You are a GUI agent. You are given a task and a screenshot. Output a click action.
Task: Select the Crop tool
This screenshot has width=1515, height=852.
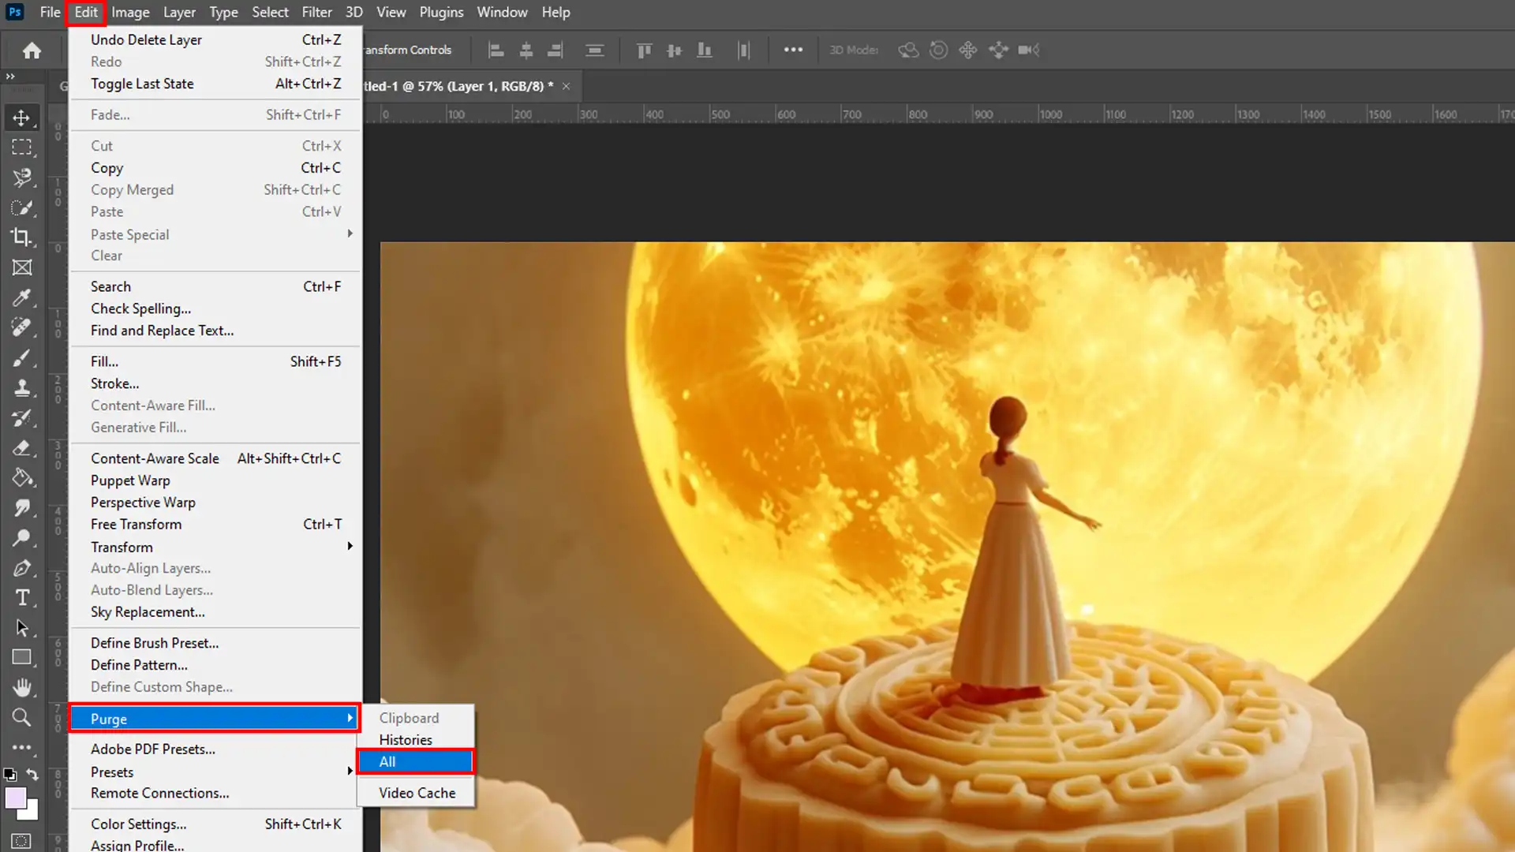21,237
